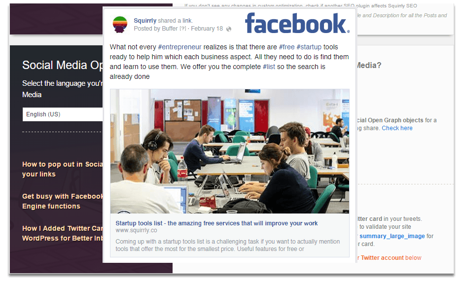
Task: Click the Check here link
Action: coord(397,128)
